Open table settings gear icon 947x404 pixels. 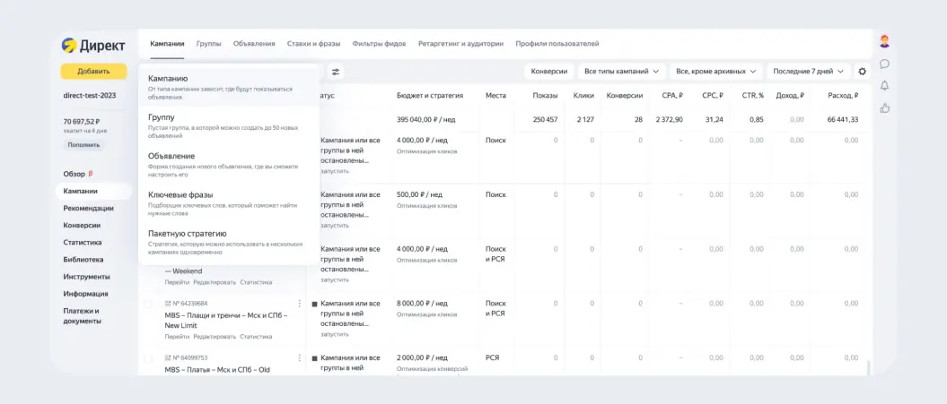click(x=863, y=71)
